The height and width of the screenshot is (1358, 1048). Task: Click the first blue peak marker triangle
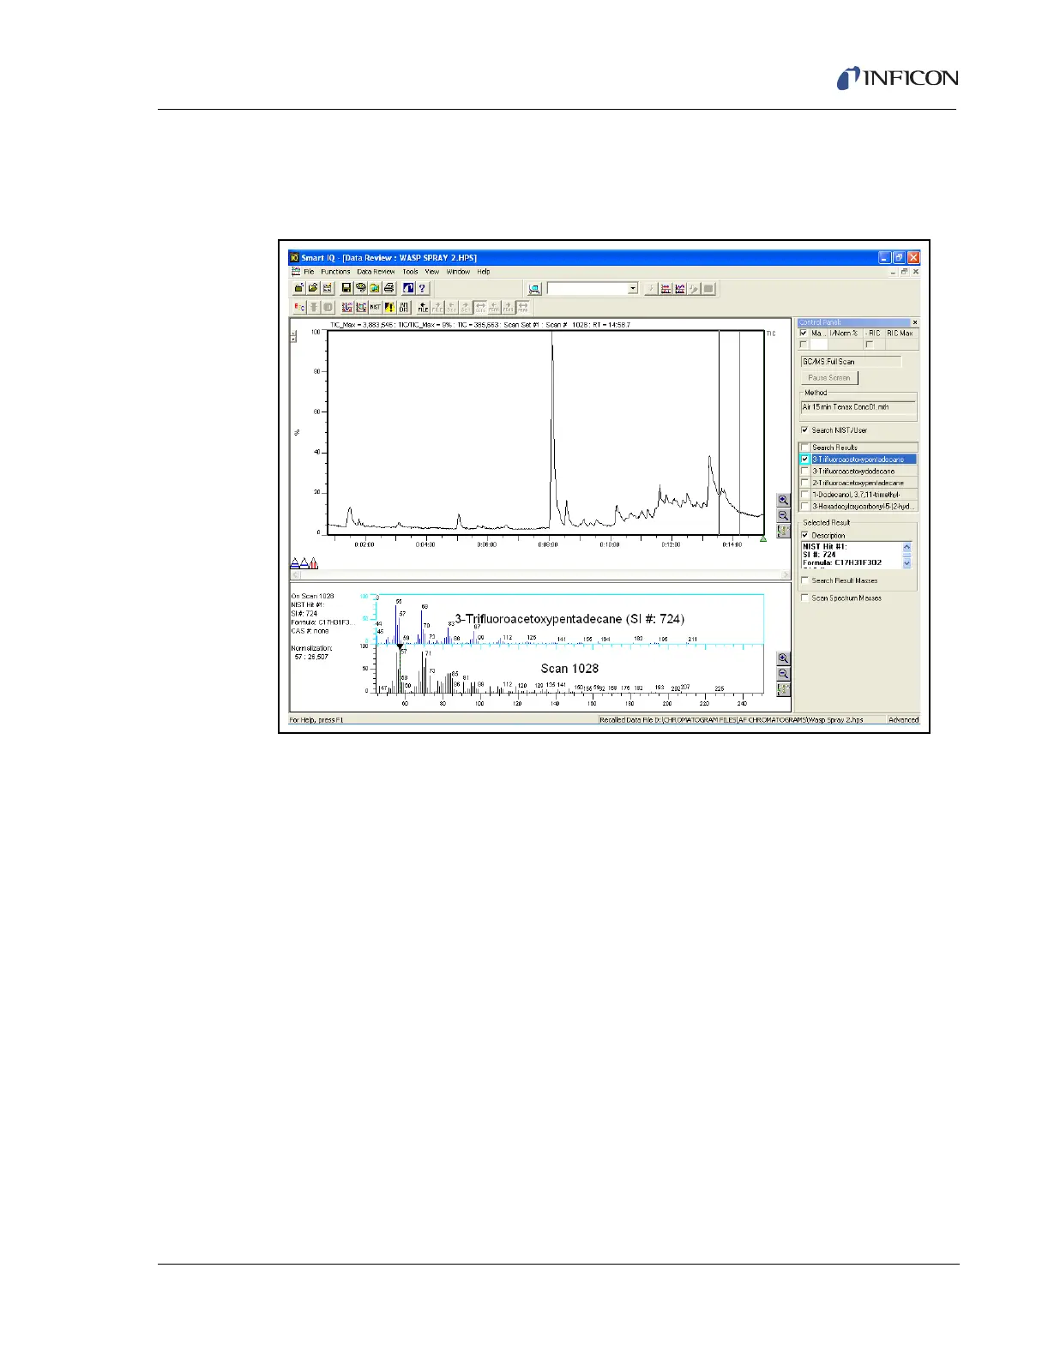[295, 563]
